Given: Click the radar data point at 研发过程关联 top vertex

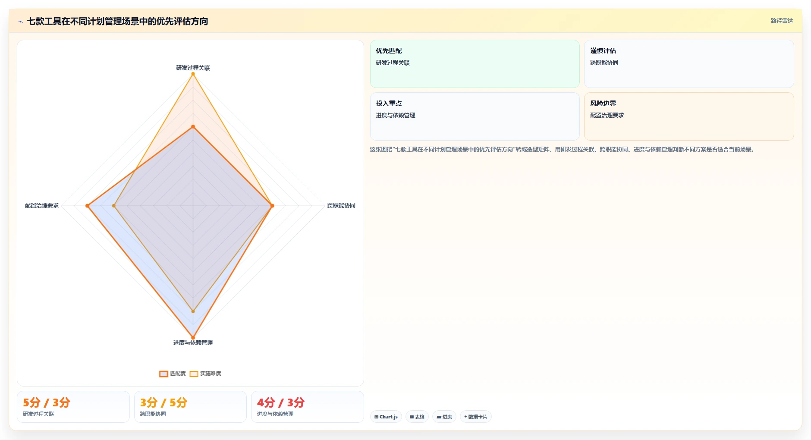Looking at the screenshot, I should point(193,74).
